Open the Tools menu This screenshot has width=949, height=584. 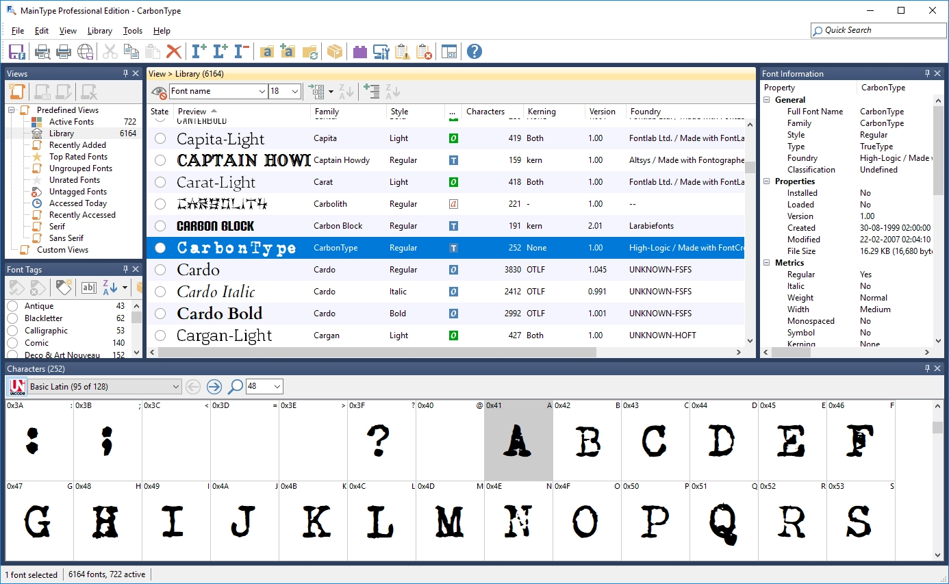click(133, 31)
